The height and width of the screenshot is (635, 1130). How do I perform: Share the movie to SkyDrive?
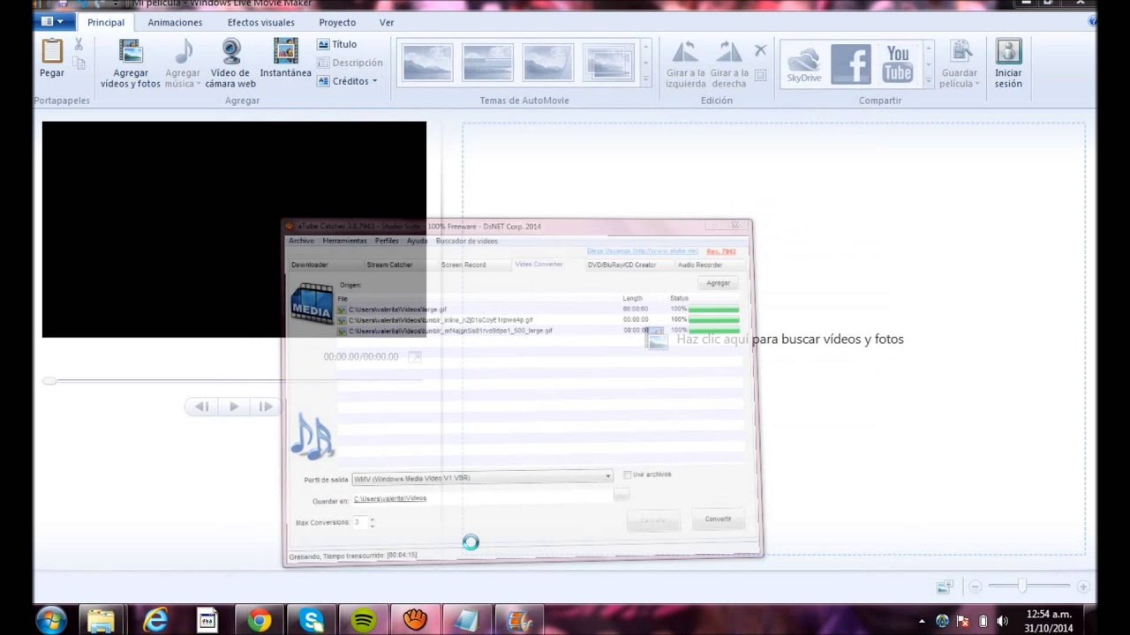tap(803, 63)
